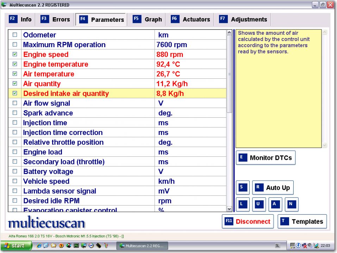Click the parameter list scrollbar thumb

pos(229,74)
